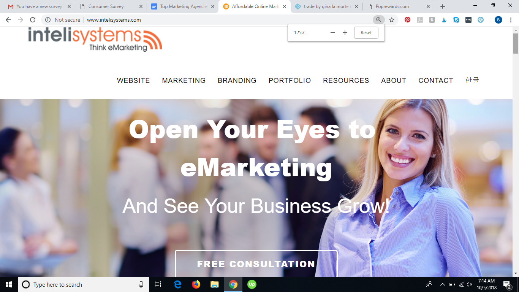The image size is (519, 292).
Task: Click the page vertical scrollbar thumb
Action: click(x=516, y=44)
